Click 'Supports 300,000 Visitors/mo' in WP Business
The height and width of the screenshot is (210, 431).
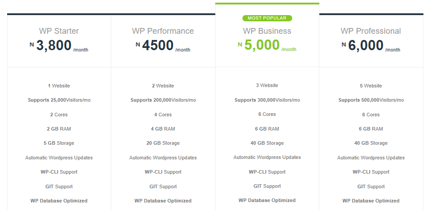point(267,100)
